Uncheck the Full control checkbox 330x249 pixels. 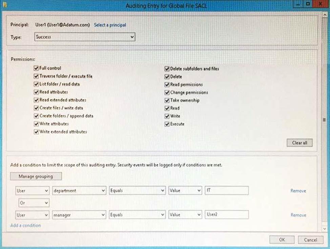click(x=37, y=68)
